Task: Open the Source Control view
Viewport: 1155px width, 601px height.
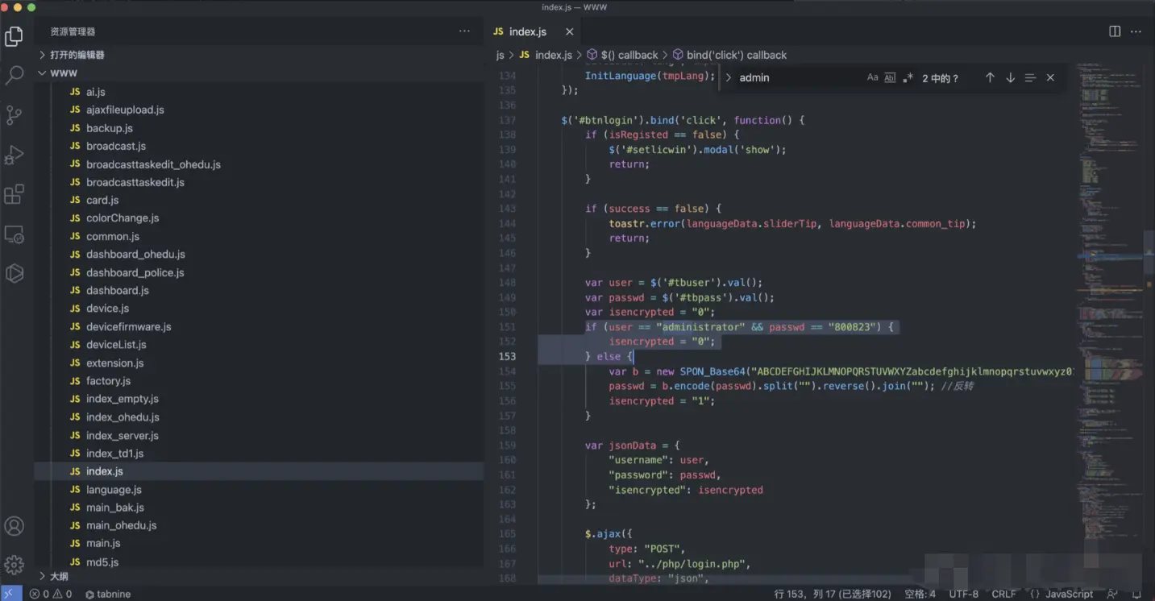Action: [x=14, y=115]
